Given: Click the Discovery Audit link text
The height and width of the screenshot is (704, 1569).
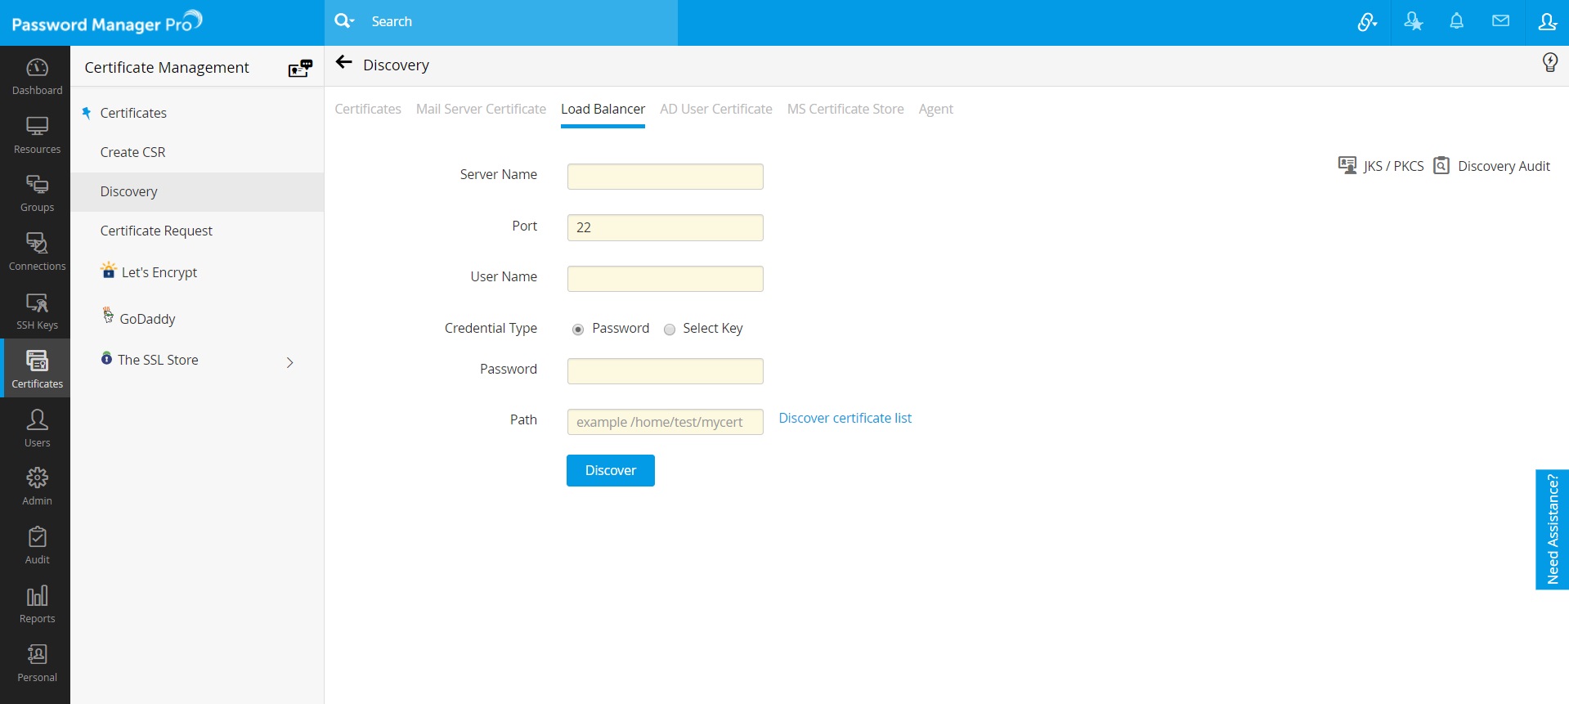Looking at the screenshot, I should pos(1504,166).
